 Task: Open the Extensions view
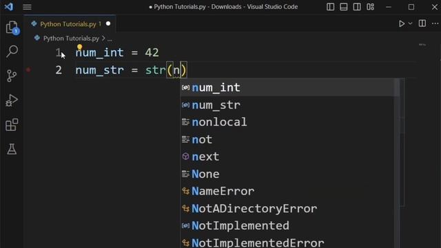tap(12, 125)
